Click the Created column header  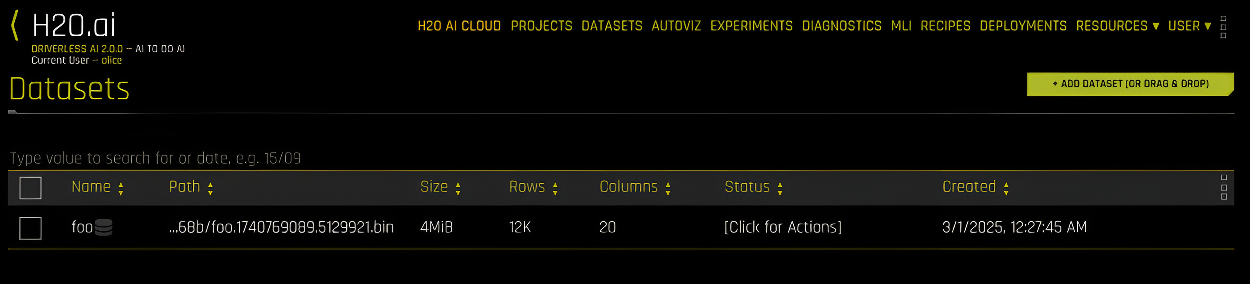point(969,187)
